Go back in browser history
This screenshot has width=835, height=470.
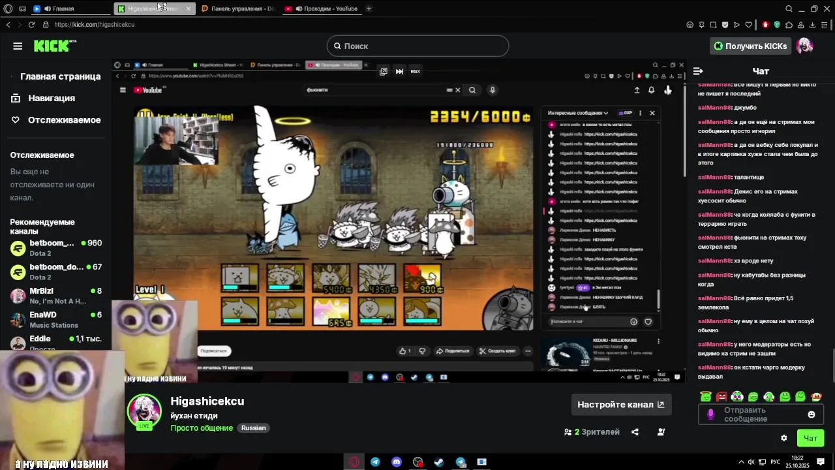pos(8,25)
